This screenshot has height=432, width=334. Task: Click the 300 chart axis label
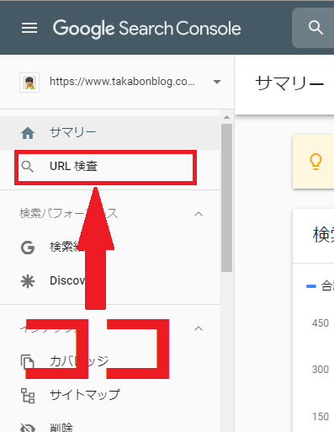click(x=321, y=370)
